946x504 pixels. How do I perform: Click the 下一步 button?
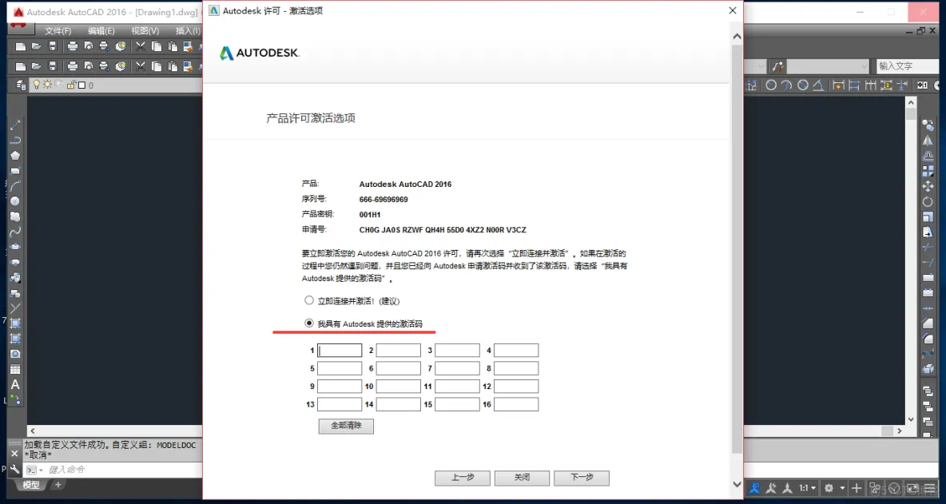[582, 478]
